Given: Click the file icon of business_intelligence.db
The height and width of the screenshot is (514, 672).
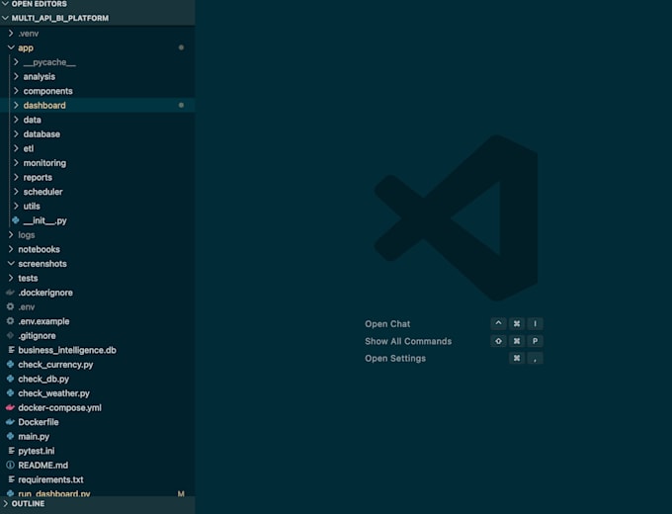Looking at the screenshot, I should pos(11,350).
